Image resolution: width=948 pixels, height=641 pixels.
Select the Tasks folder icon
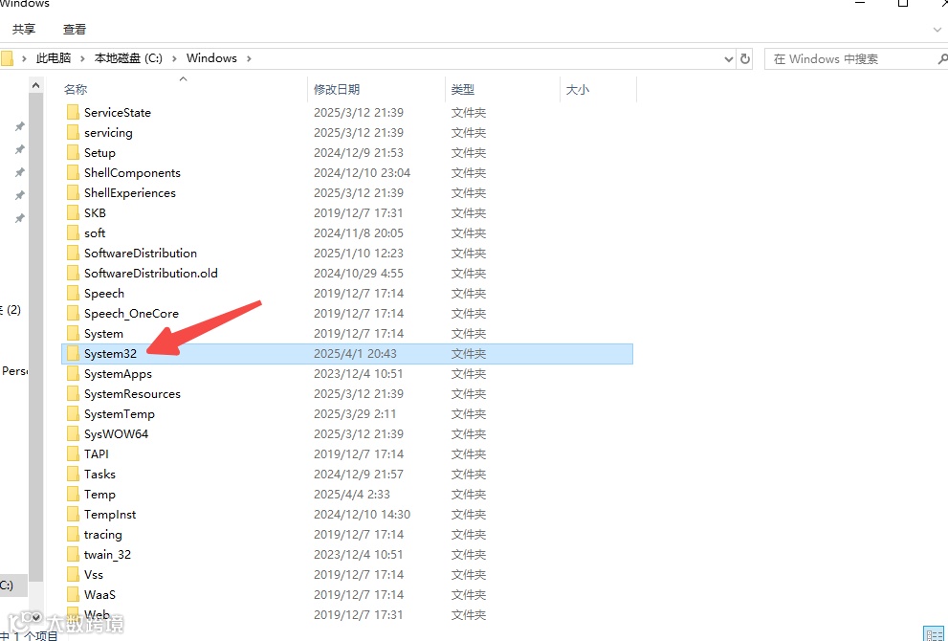click(x=73, y=475)
